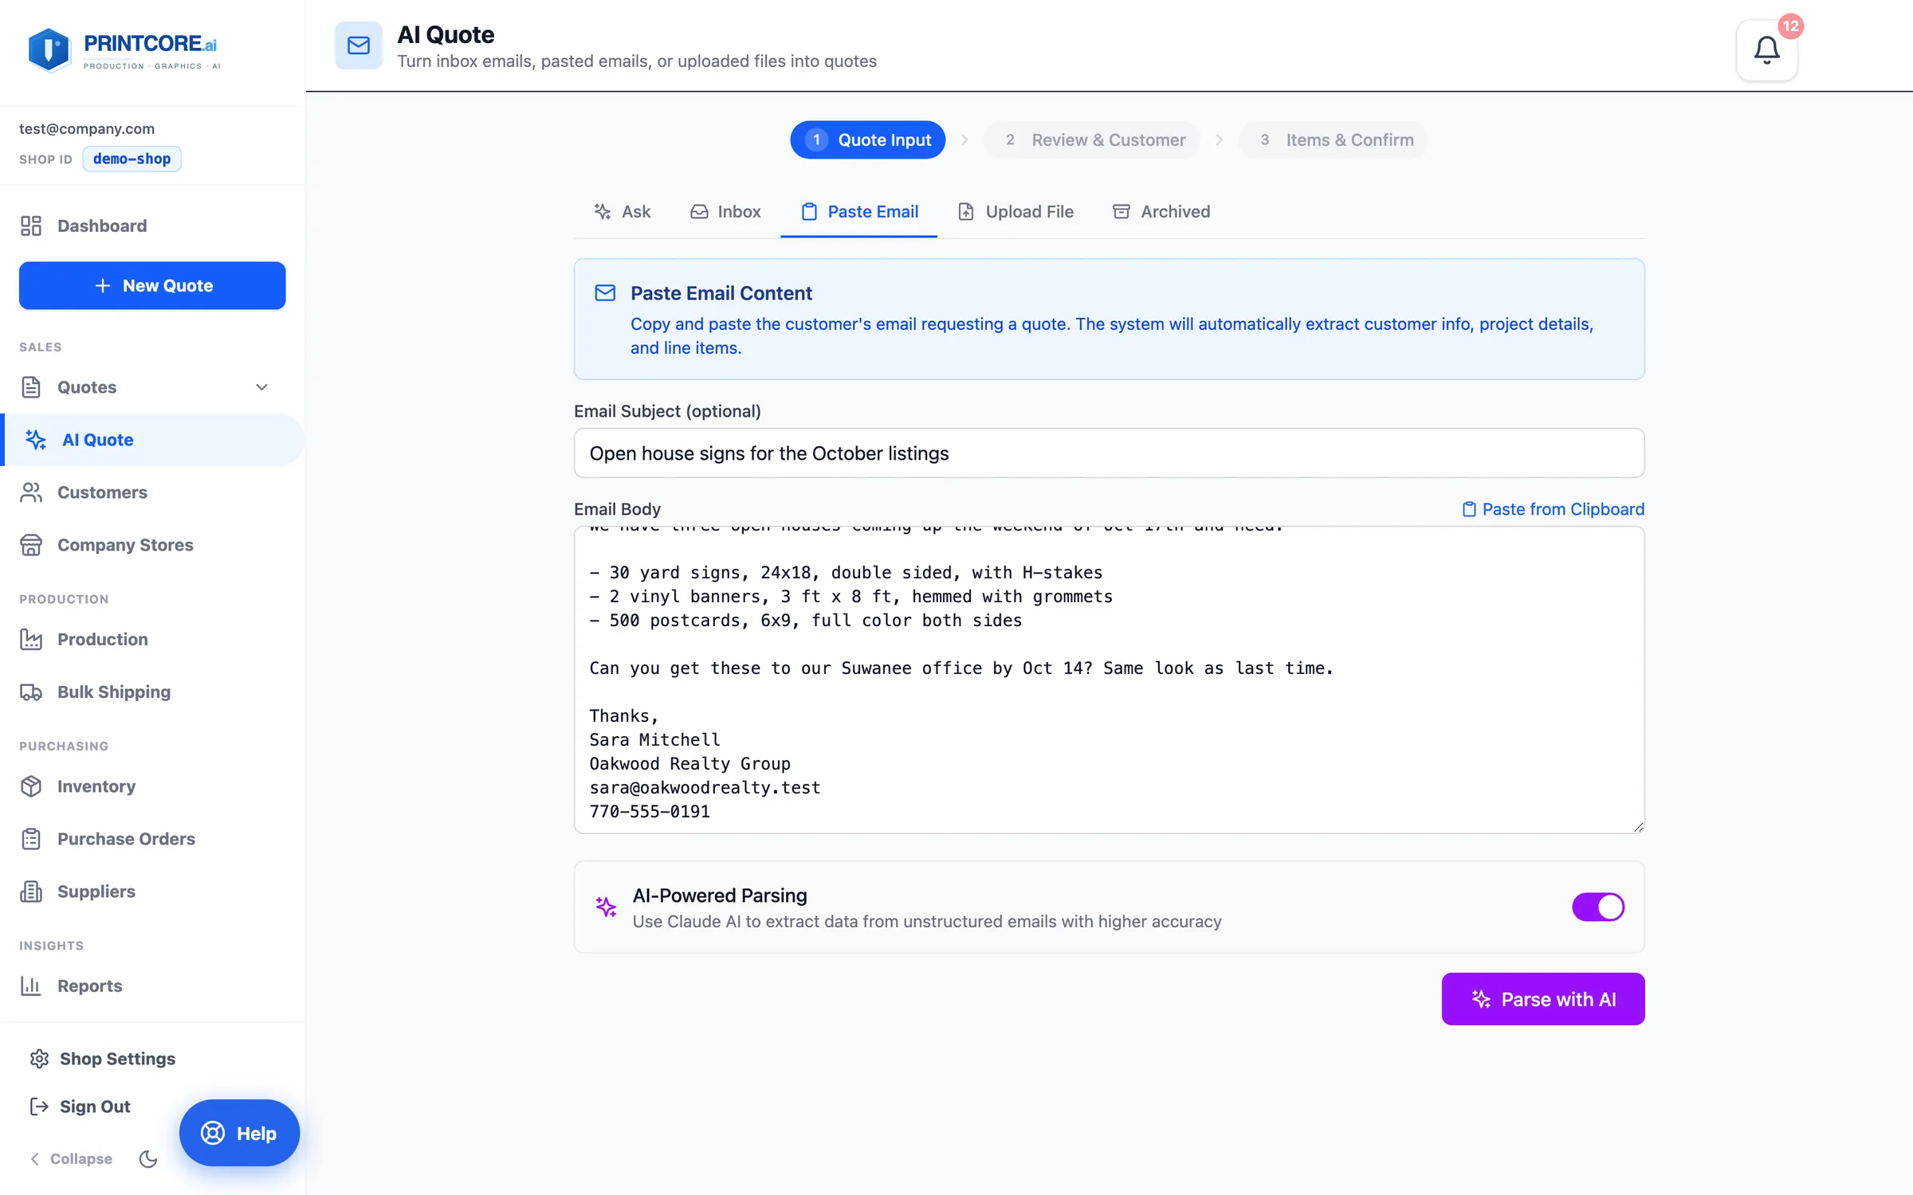Click step 2 Review & Customer

pyautogui.click(x=1092, y=140)
